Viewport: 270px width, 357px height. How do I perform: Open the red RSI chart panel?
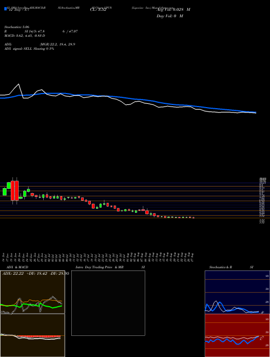237,335
